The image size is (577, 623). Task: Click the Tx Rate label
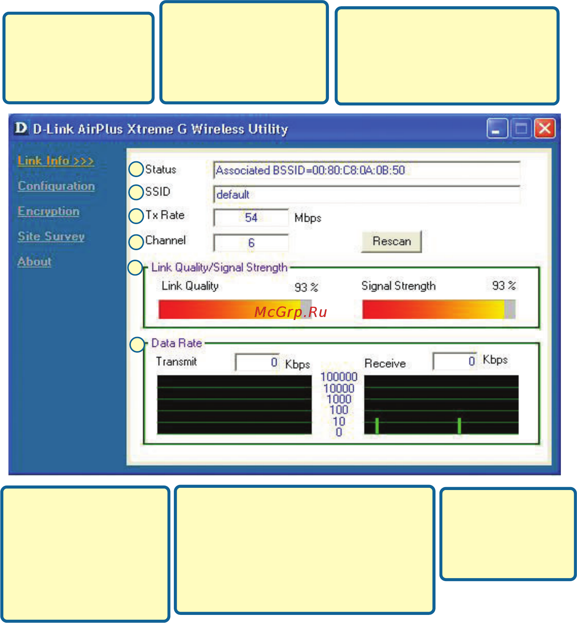click(x=165, y=215)
